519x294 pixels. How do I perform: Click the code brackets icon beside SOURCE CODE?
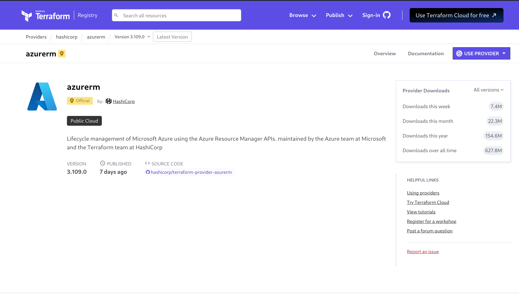[147, 163]
